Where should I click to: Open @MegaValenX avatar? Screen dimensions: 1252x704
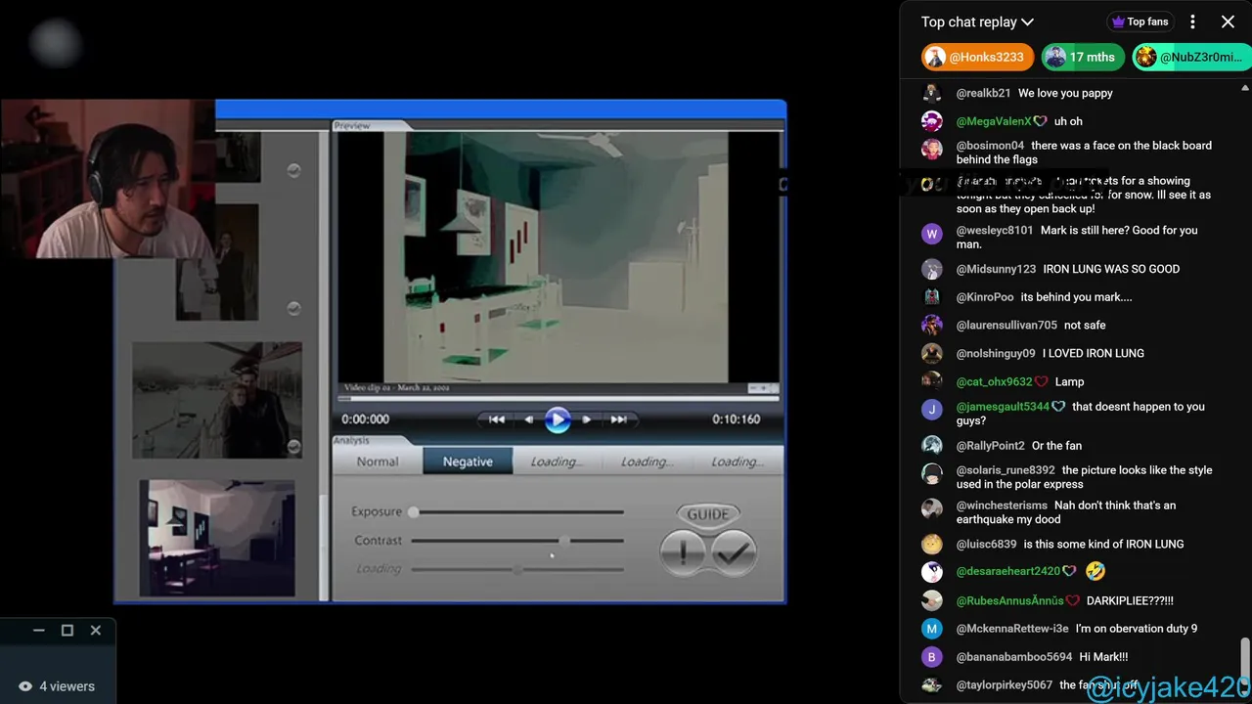coord(932,121)
